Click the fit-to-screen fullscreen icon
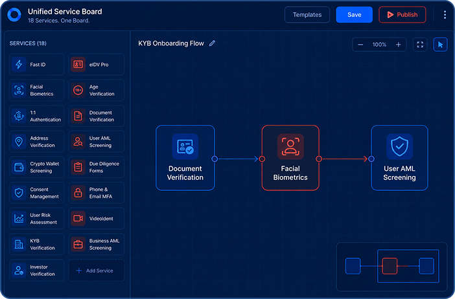 click(x=420, y=45)
